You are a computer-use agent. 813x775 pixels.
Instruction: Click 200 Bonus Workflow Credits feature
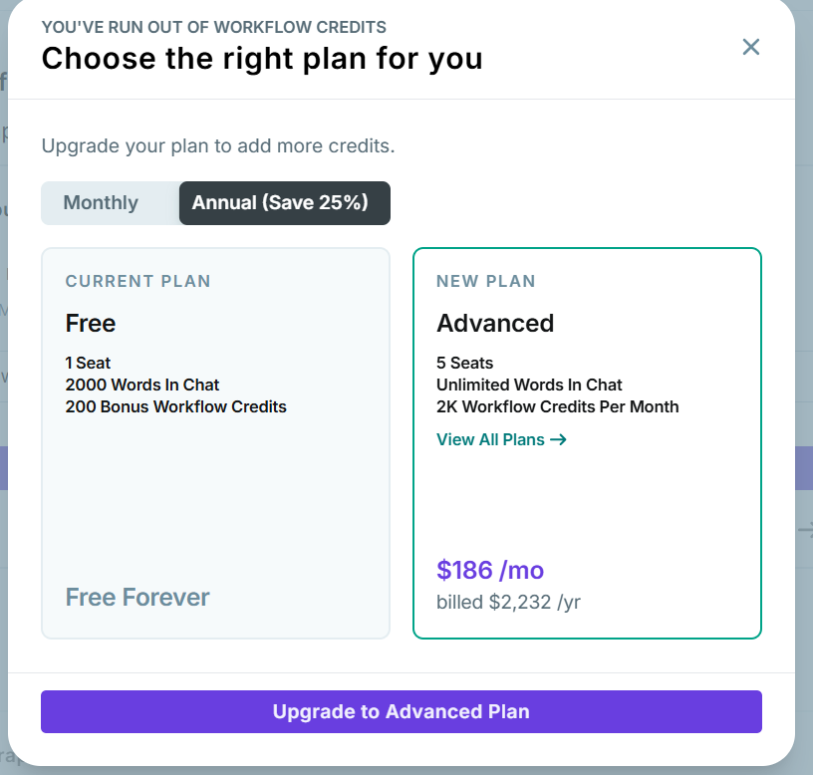pos(175,406)
